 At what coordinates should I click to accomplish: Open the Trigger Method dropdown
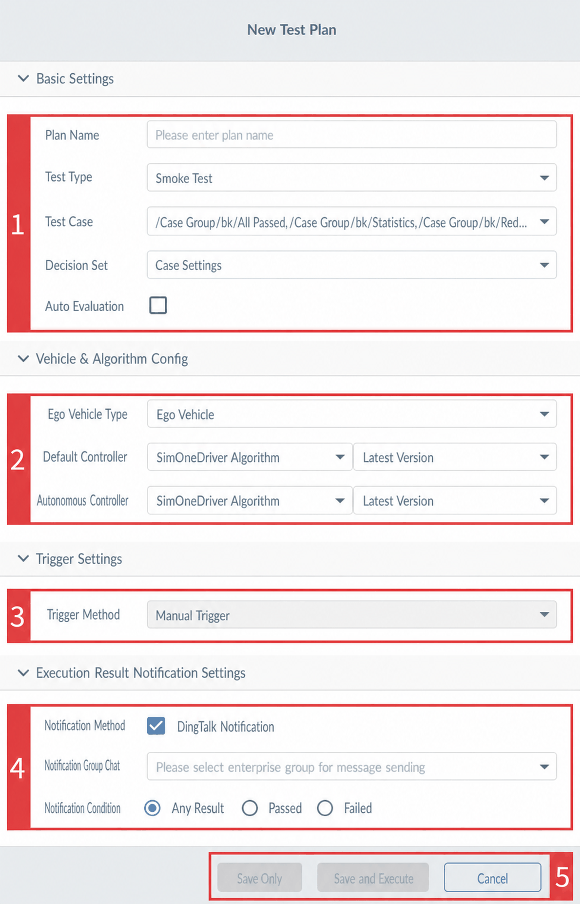point(351,615)
